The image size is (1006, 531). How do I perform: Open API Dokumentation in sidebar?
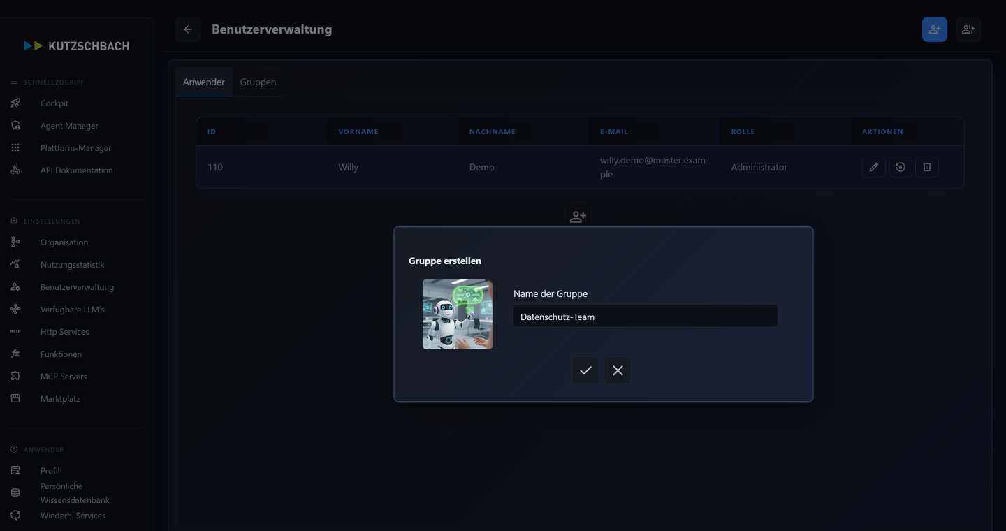pyautogui.click(x=77, y=170)
